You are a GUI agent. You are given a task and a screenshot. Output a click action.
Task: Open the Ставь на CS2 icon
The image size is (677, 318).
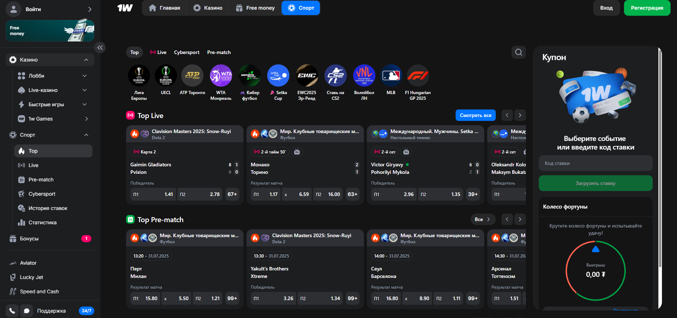click(336, 75)
